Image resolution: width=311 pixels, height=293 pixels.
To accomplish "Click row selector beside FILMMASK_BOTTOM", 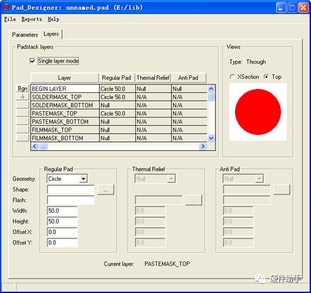I will point(23,137).
